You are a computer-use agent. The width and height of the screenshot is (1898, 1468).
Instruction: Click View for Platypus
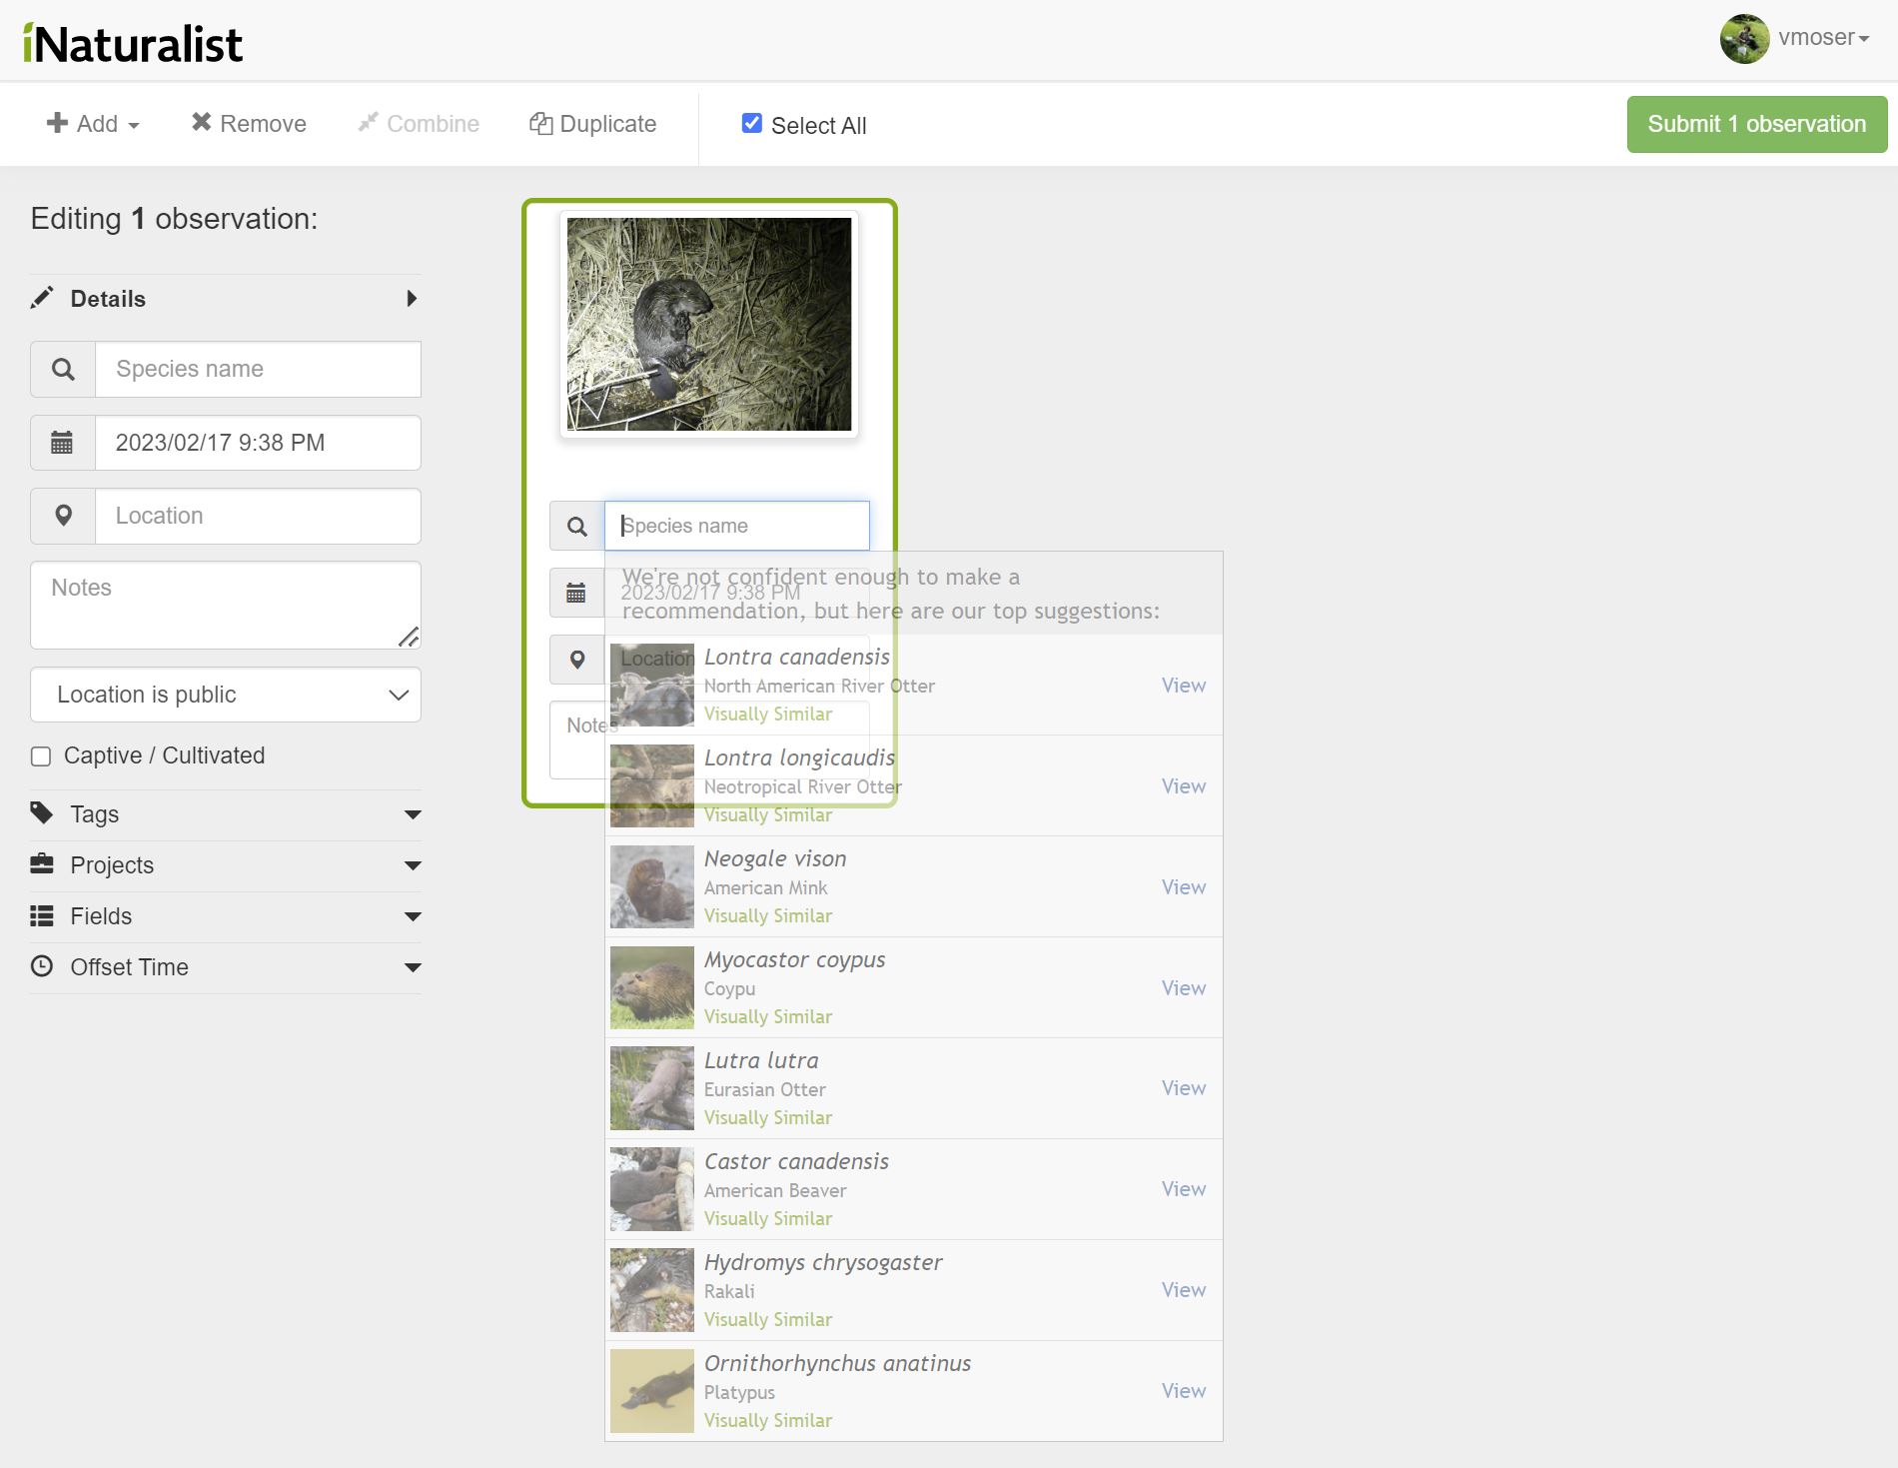(1184, 1391)
